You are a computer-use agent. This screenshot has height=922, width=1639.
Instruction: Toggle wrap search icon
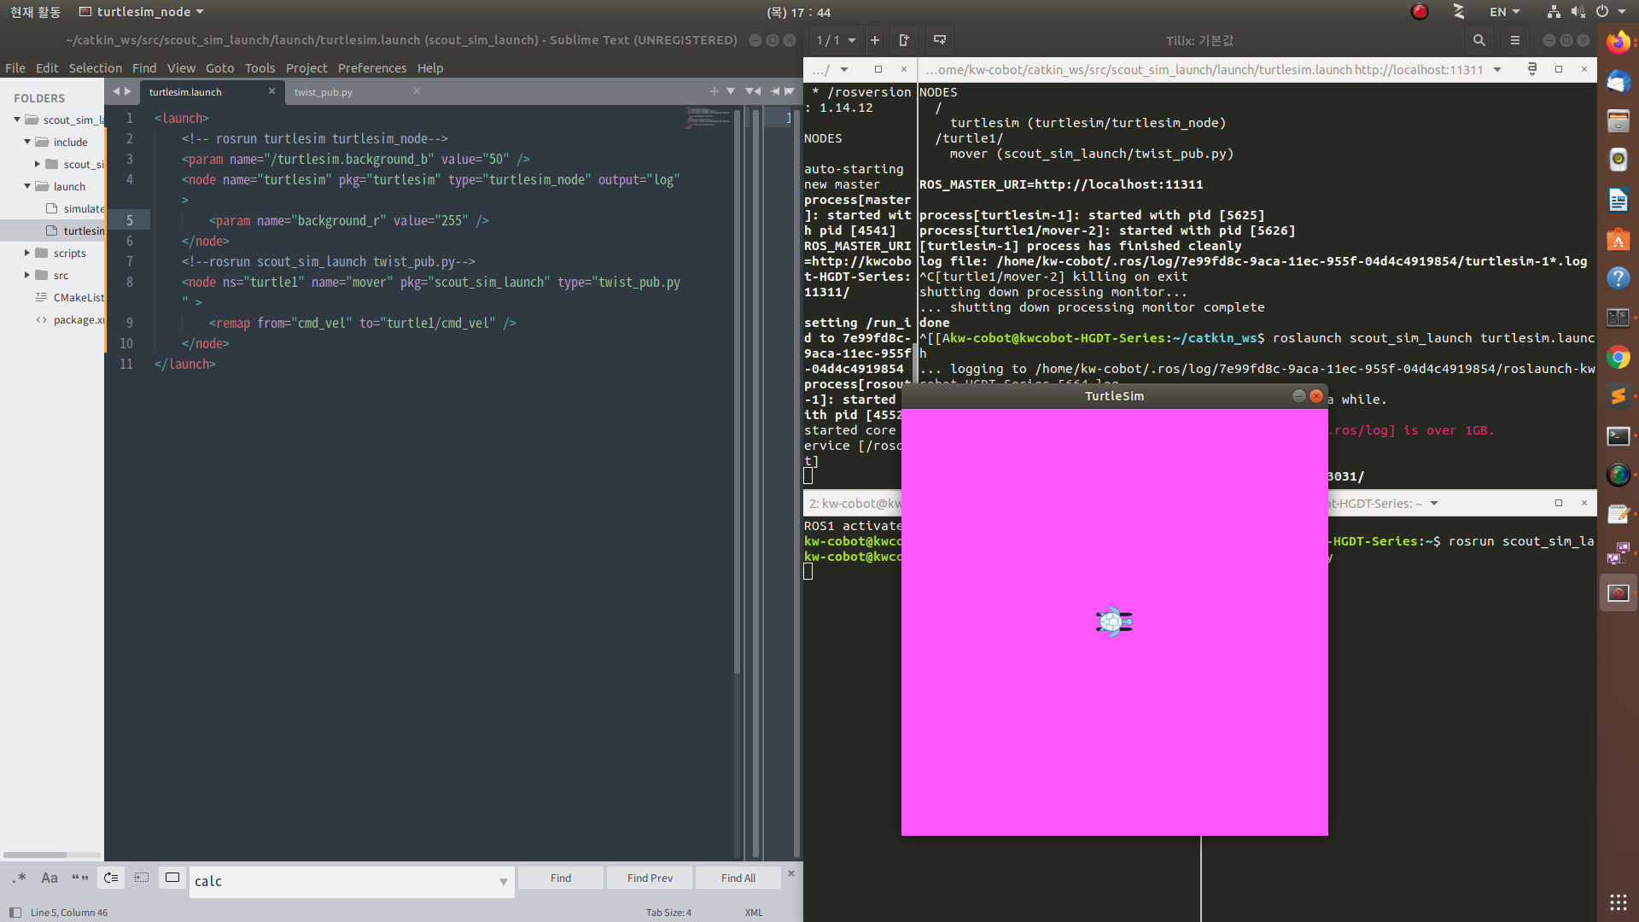coord(111,878)
